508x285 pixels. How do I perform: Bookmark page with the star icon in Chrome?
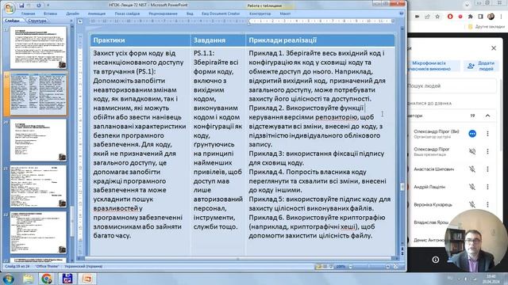pos(437,17)
